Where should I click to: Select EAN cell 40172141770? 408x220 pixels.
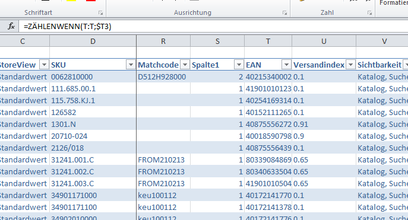pos(268,195)
